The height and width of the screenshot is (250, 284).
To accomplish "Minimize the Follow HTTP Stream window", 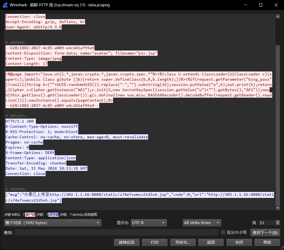I will tap(246, 5).
